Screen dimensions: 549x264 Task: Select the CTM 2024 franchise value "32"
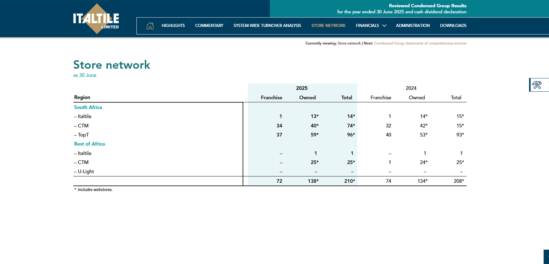pos(389,126)
